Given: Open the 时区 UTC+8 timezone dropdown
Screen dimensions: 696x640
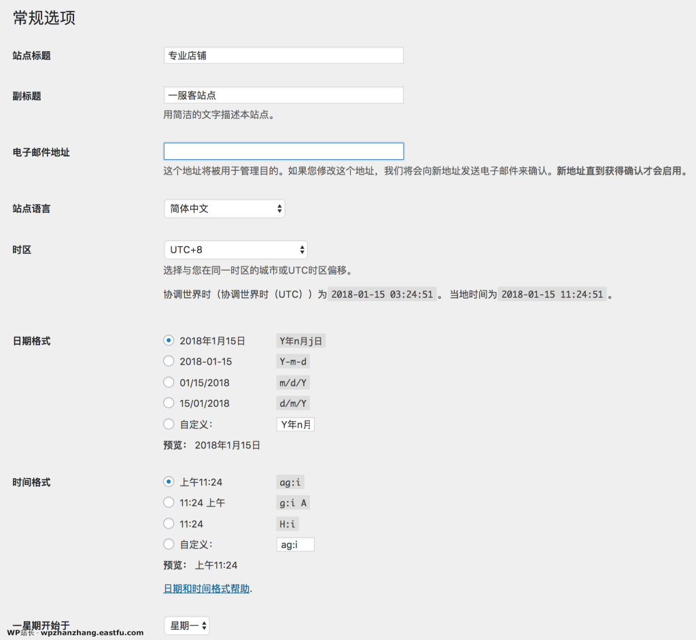Looking at the screenshot, I should [x=235, y=249].
